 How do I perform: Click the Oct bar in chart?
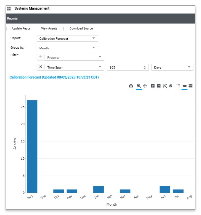pyautogui.click(x=59, y=191)
